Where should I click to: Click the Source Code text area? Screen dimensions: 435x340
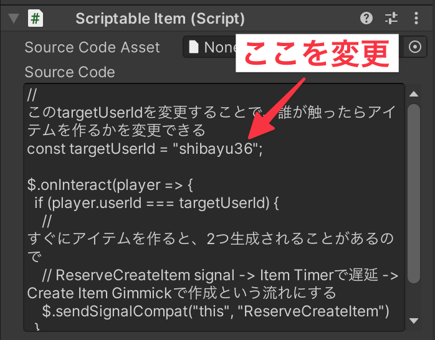point(214,207)
